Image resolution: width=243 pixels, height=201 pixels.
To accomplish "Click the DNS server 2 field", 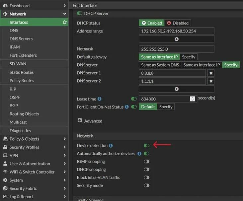I will tap(172, 81).
